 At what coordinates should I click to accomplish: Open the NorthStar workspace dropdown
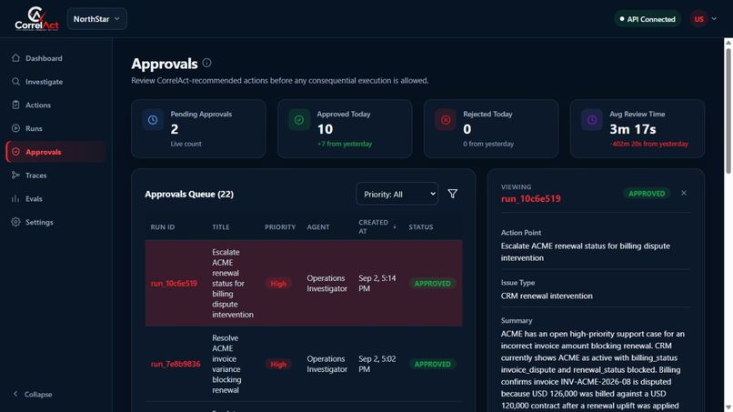click(96, 19)
